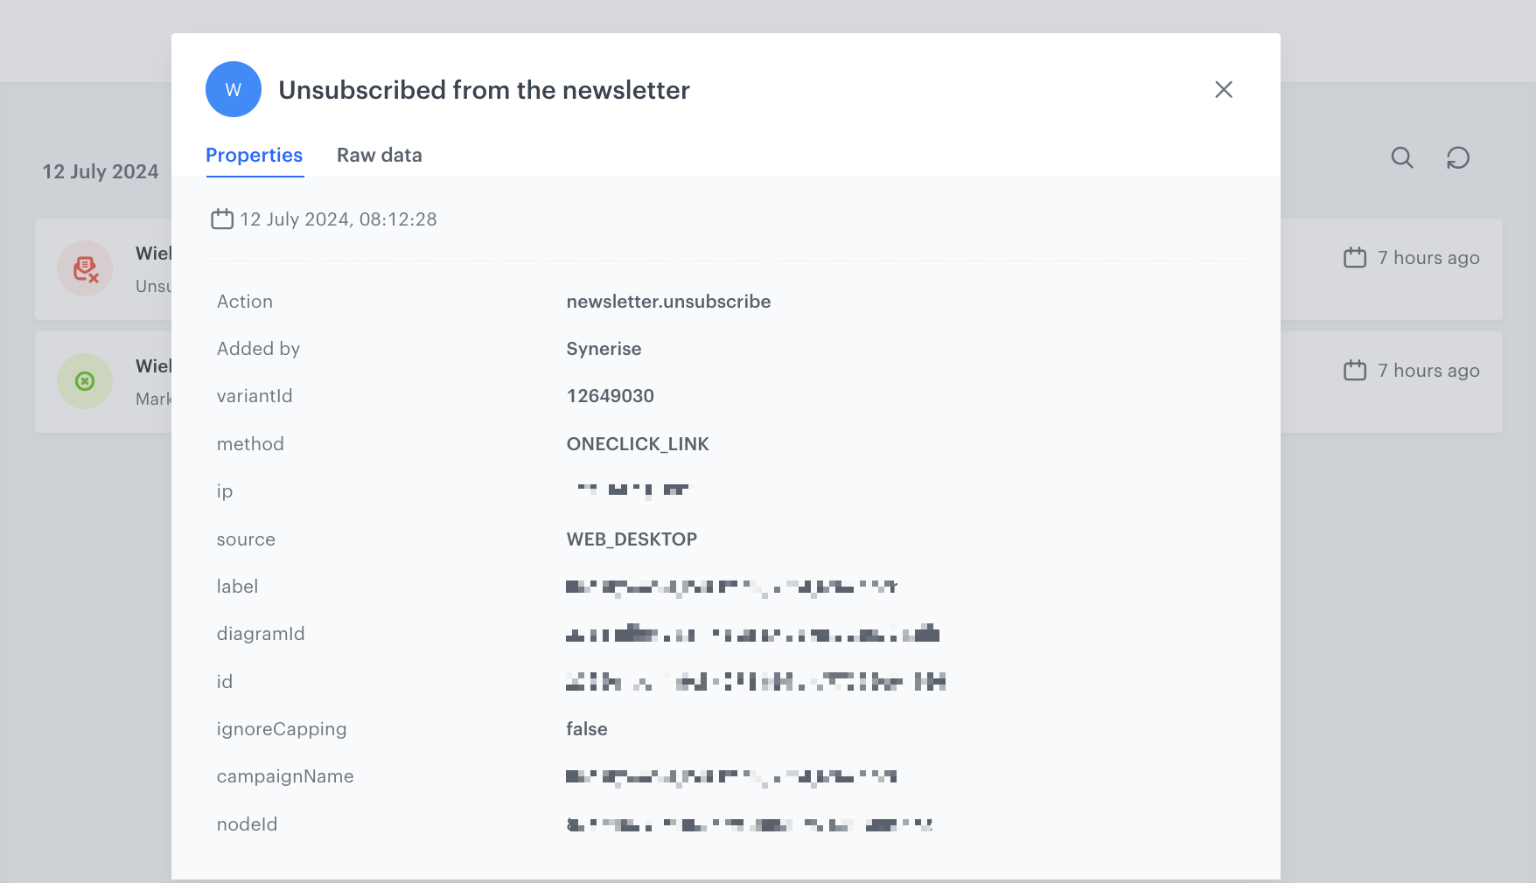
Task: Click the green marketing-agreement event icon
Action: coord(85,381)
